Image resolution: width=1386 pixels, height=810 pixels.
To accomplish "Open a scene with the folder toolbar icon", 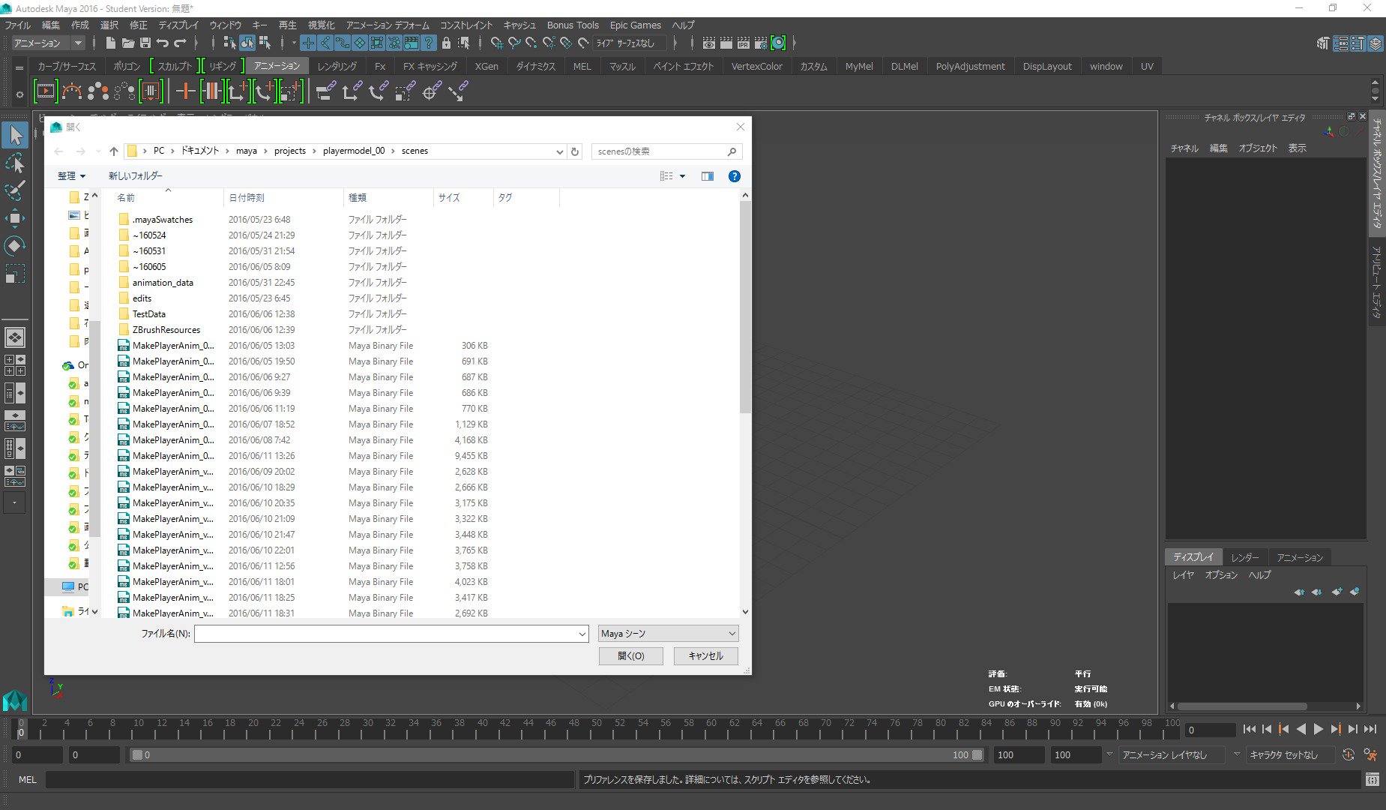I will click(x=128, y=43).
